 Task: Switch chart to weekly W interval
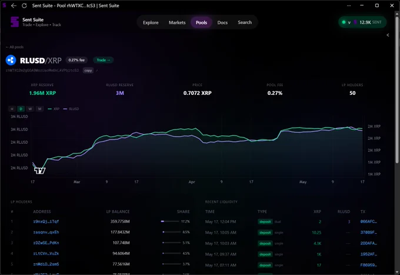coord(30,109)
